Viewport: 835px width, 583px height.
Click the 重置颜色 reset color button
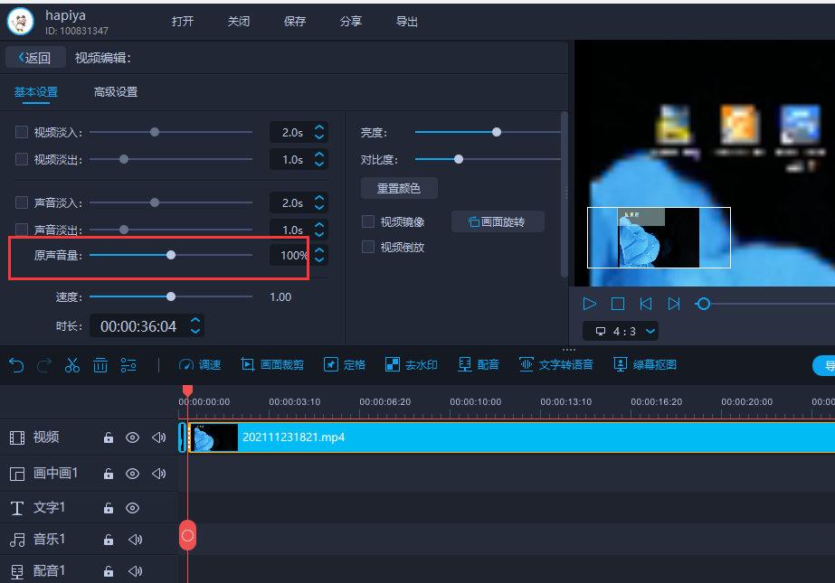click(398, 188)
